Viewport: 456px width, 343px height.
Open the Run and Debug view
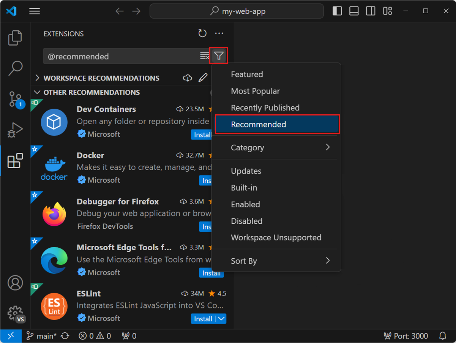click(x=15, y=130)
